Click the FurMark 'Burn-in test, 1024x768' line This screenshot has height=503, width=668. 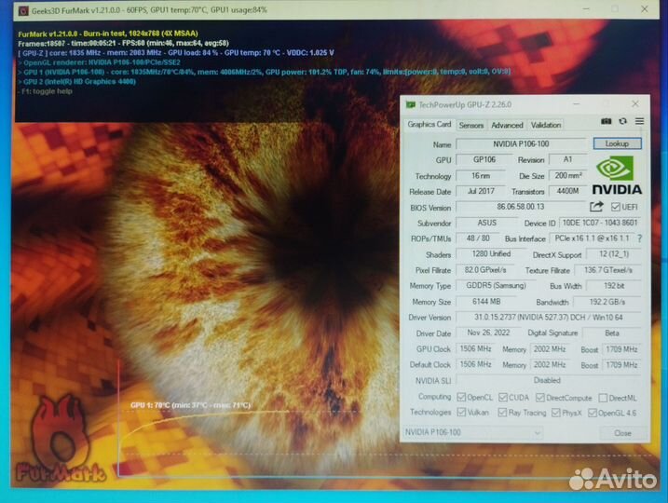point(108,34)
